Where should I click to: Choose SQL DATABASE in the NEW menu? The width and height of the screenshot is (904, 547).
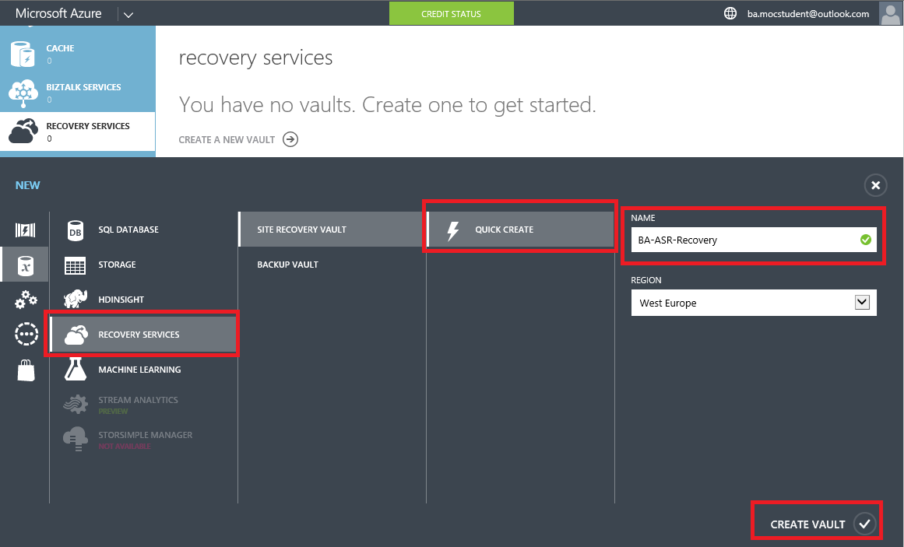coord(143,230)
